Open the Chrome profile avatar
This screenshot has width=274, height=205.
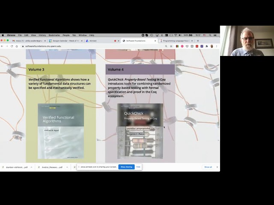[211, 46]
